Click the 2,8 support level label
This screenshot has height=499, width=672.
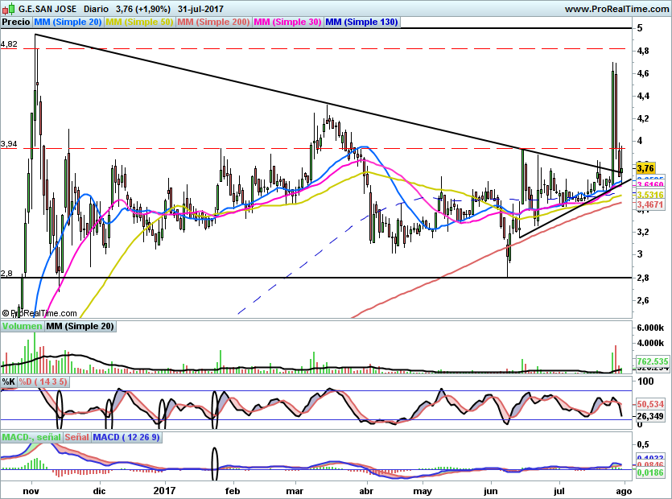pos(7,273)
